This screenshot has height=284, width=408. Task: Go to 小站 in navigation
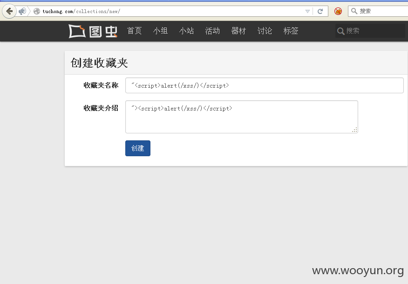click(x=187, y=31)
